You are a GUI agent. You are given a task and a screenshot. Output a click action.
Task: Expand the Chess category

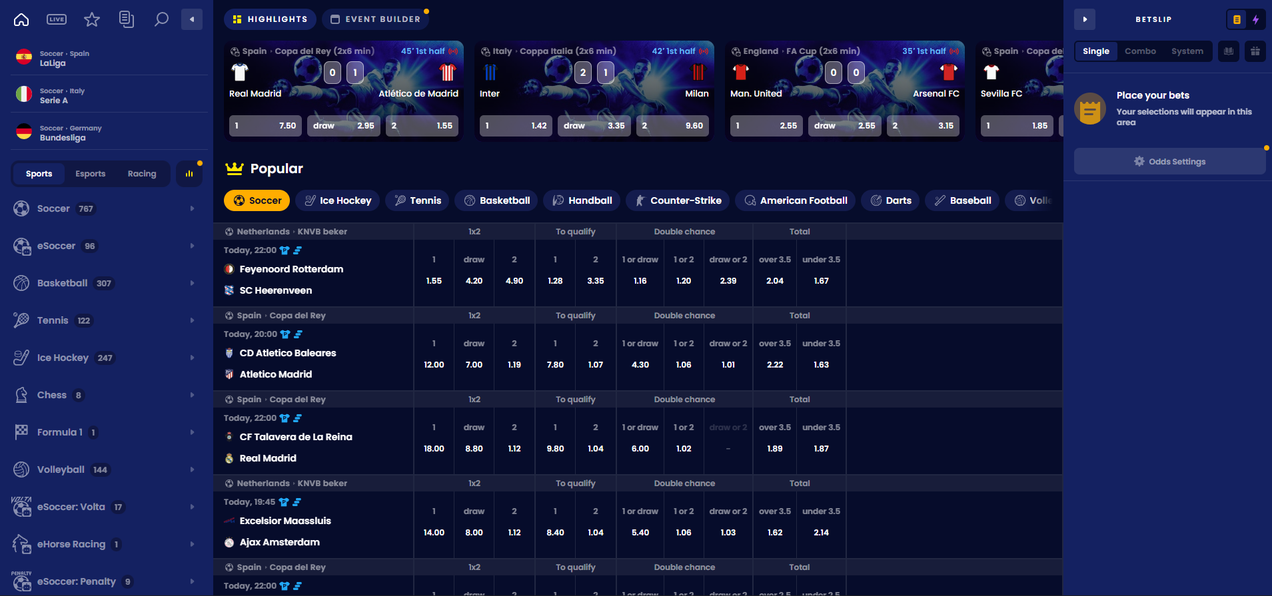click(x=107, y=395)
